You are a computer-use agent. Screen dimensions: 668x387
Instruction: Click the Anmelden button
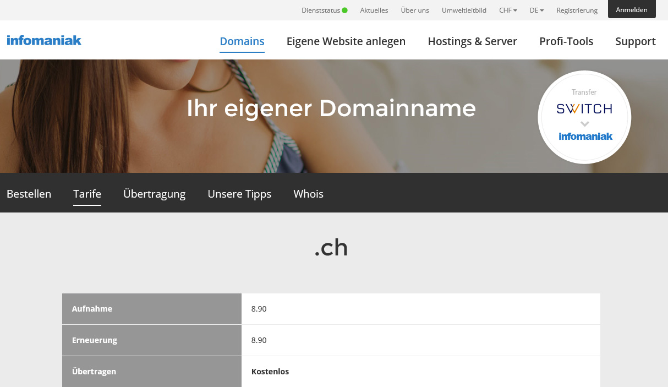coord(632,9)
